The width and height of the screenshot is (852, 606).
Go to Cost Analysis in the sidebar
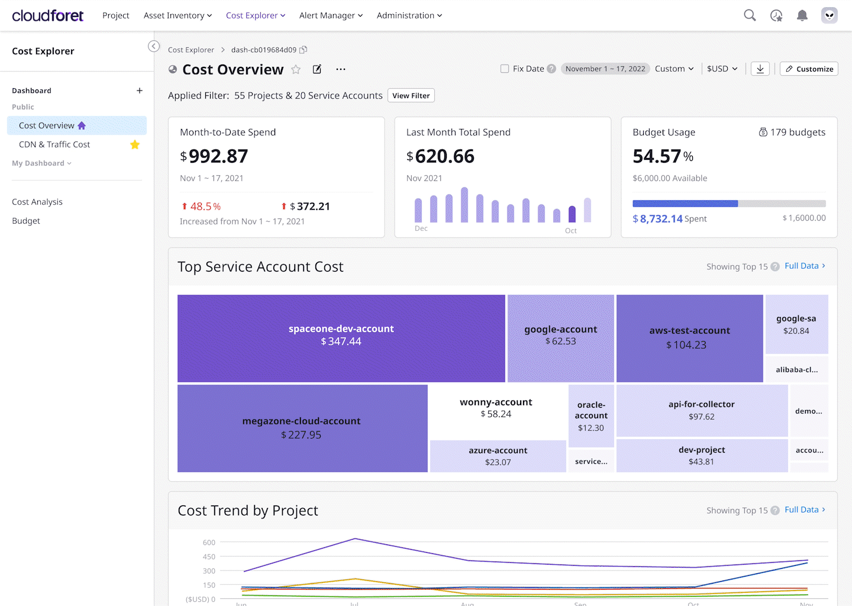[x=37, y=202]
